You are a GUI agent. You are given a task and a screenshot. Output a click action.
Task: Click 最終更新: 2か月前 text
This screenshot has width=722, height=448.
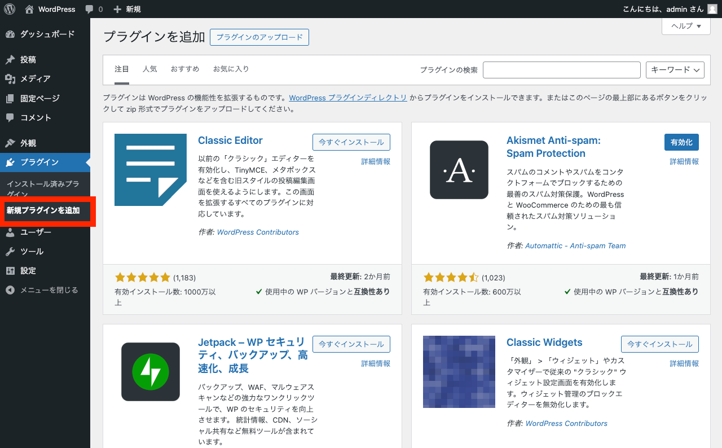[360, 276]
